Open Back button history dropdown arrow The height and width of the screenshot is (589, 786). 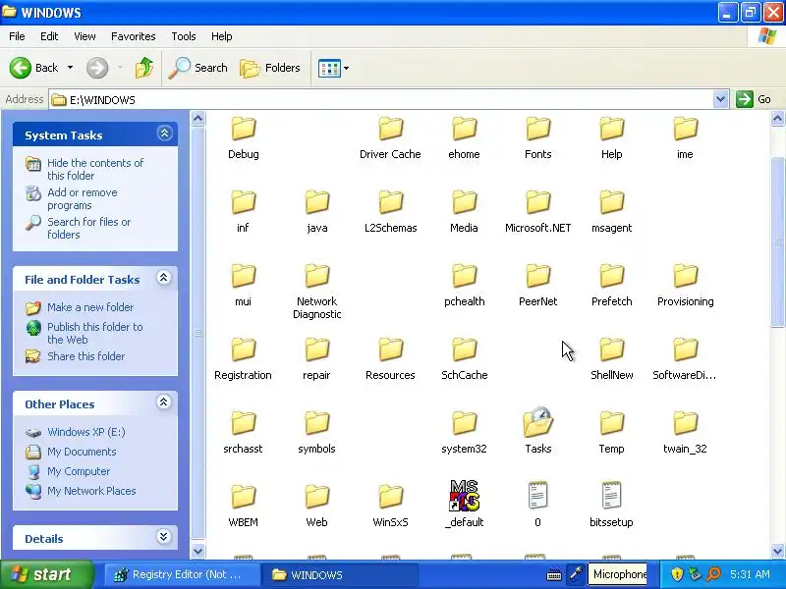[x=70, y=68]
